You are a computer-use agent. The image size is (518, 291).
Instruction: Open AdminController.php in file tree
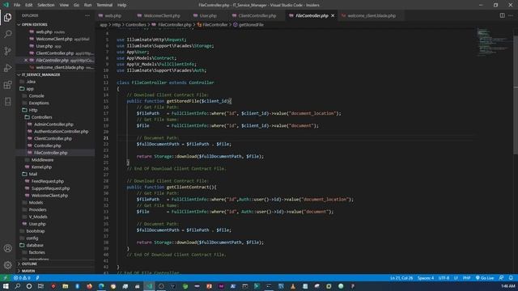tap(53, 124)
